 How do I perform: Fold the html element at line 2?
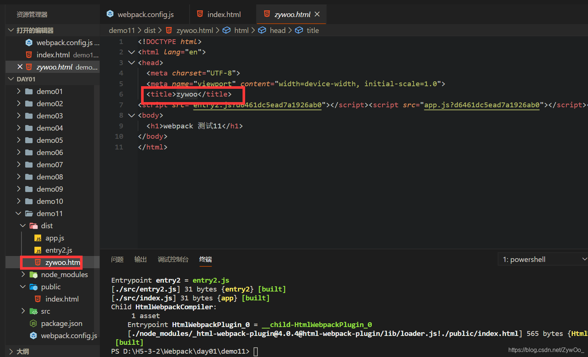pos(131,52)
